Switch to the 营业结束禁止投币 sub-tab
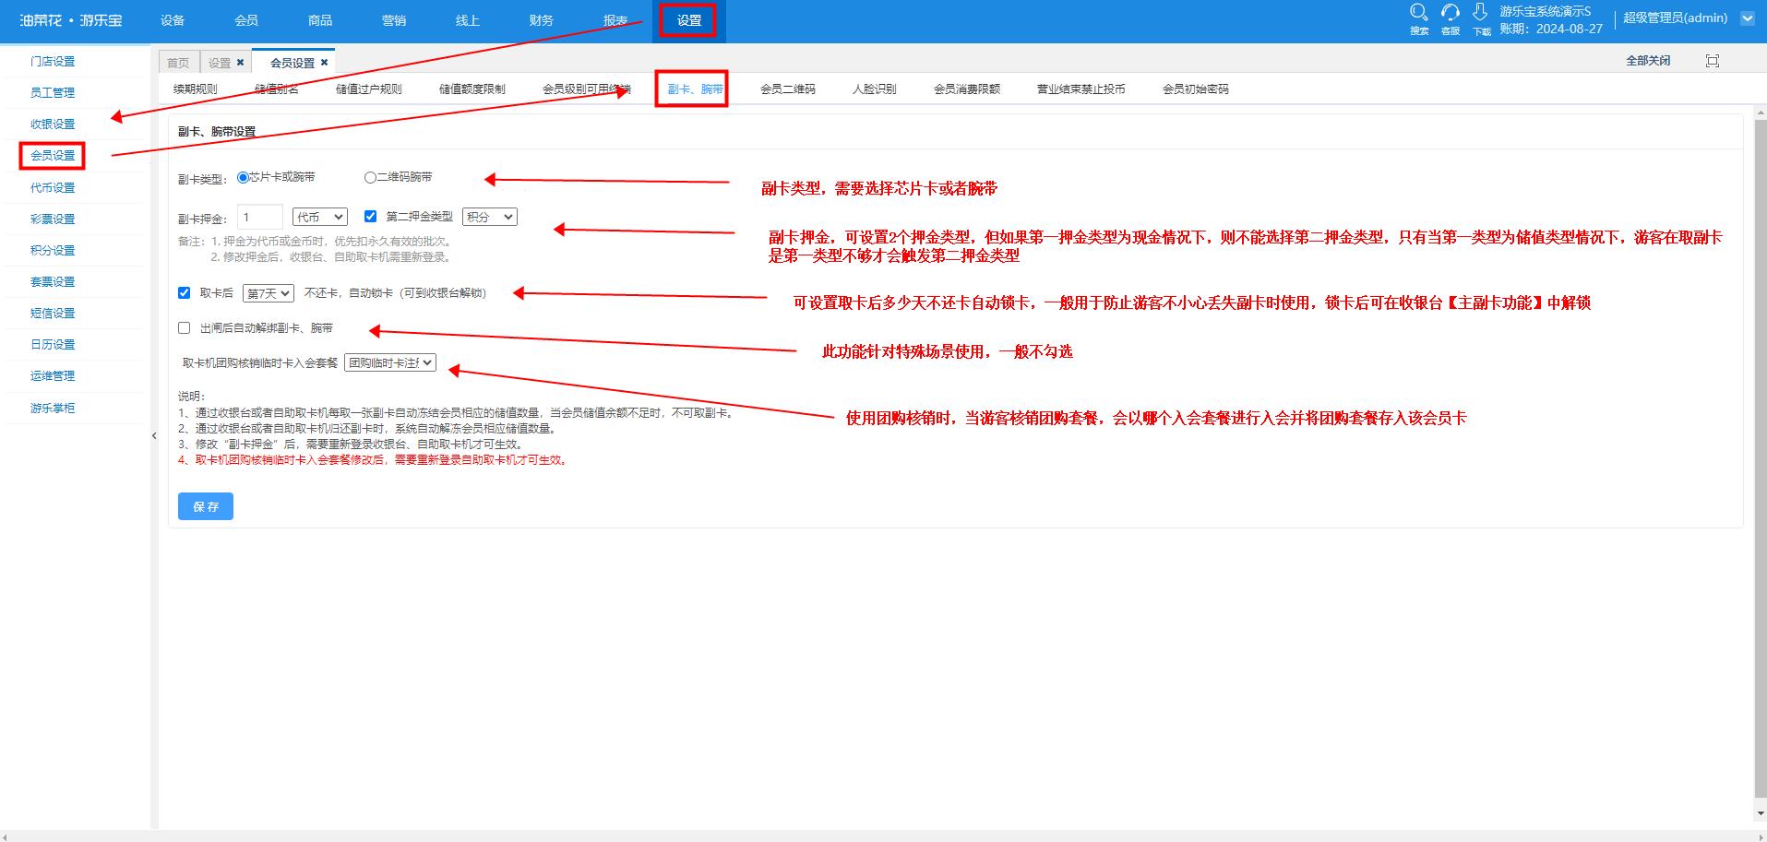Screen dimensions: 1767x842 (x=1081, y=89)
